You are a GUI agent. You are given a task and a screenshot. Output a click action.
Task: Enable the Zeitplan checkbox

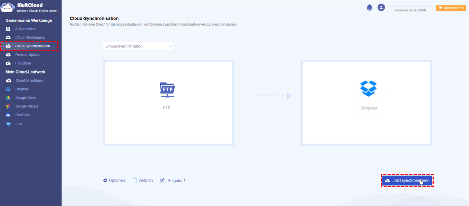click(x=135, y=180)
